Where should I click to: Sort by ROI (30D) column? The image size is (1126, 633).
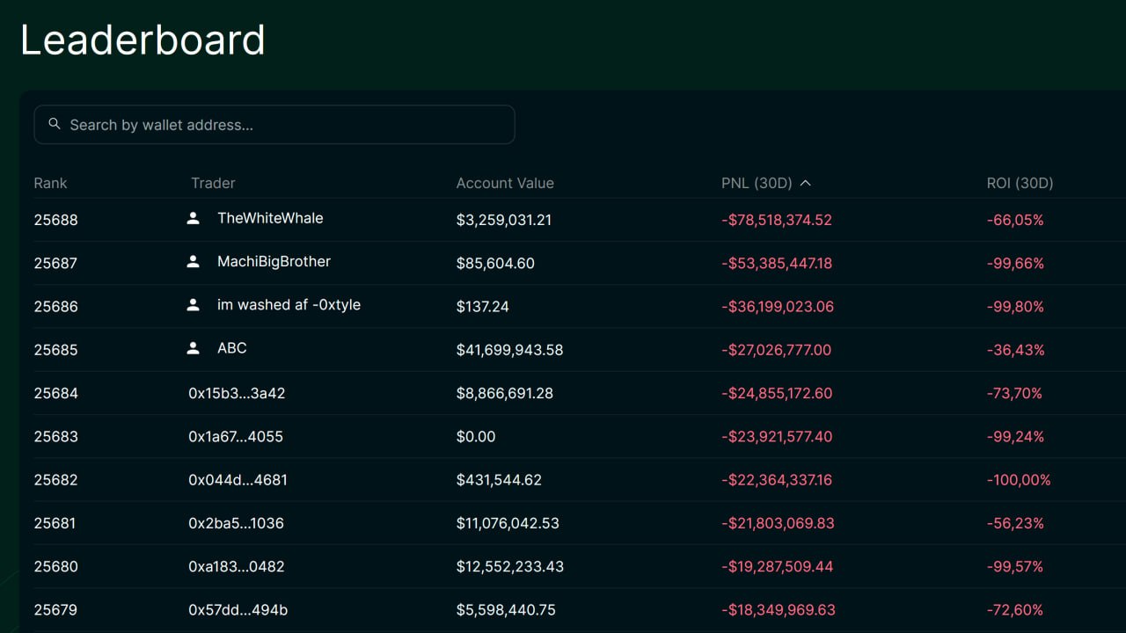click(1020, 183)
